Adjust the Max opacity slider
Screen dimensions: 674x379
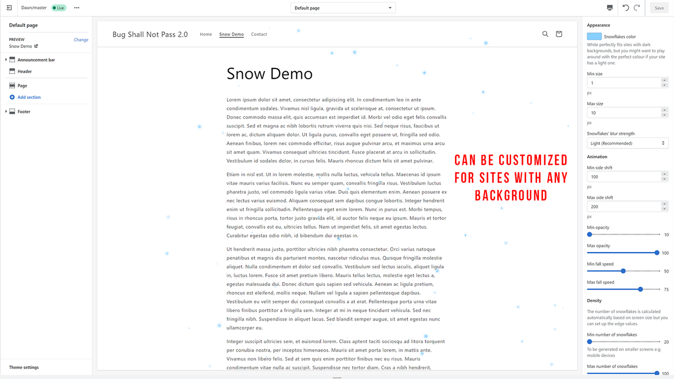click(x=624, y=253)
